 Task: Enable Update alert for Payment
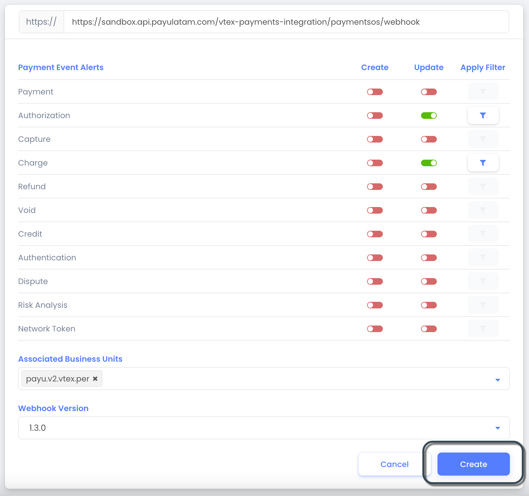(429, 92)
